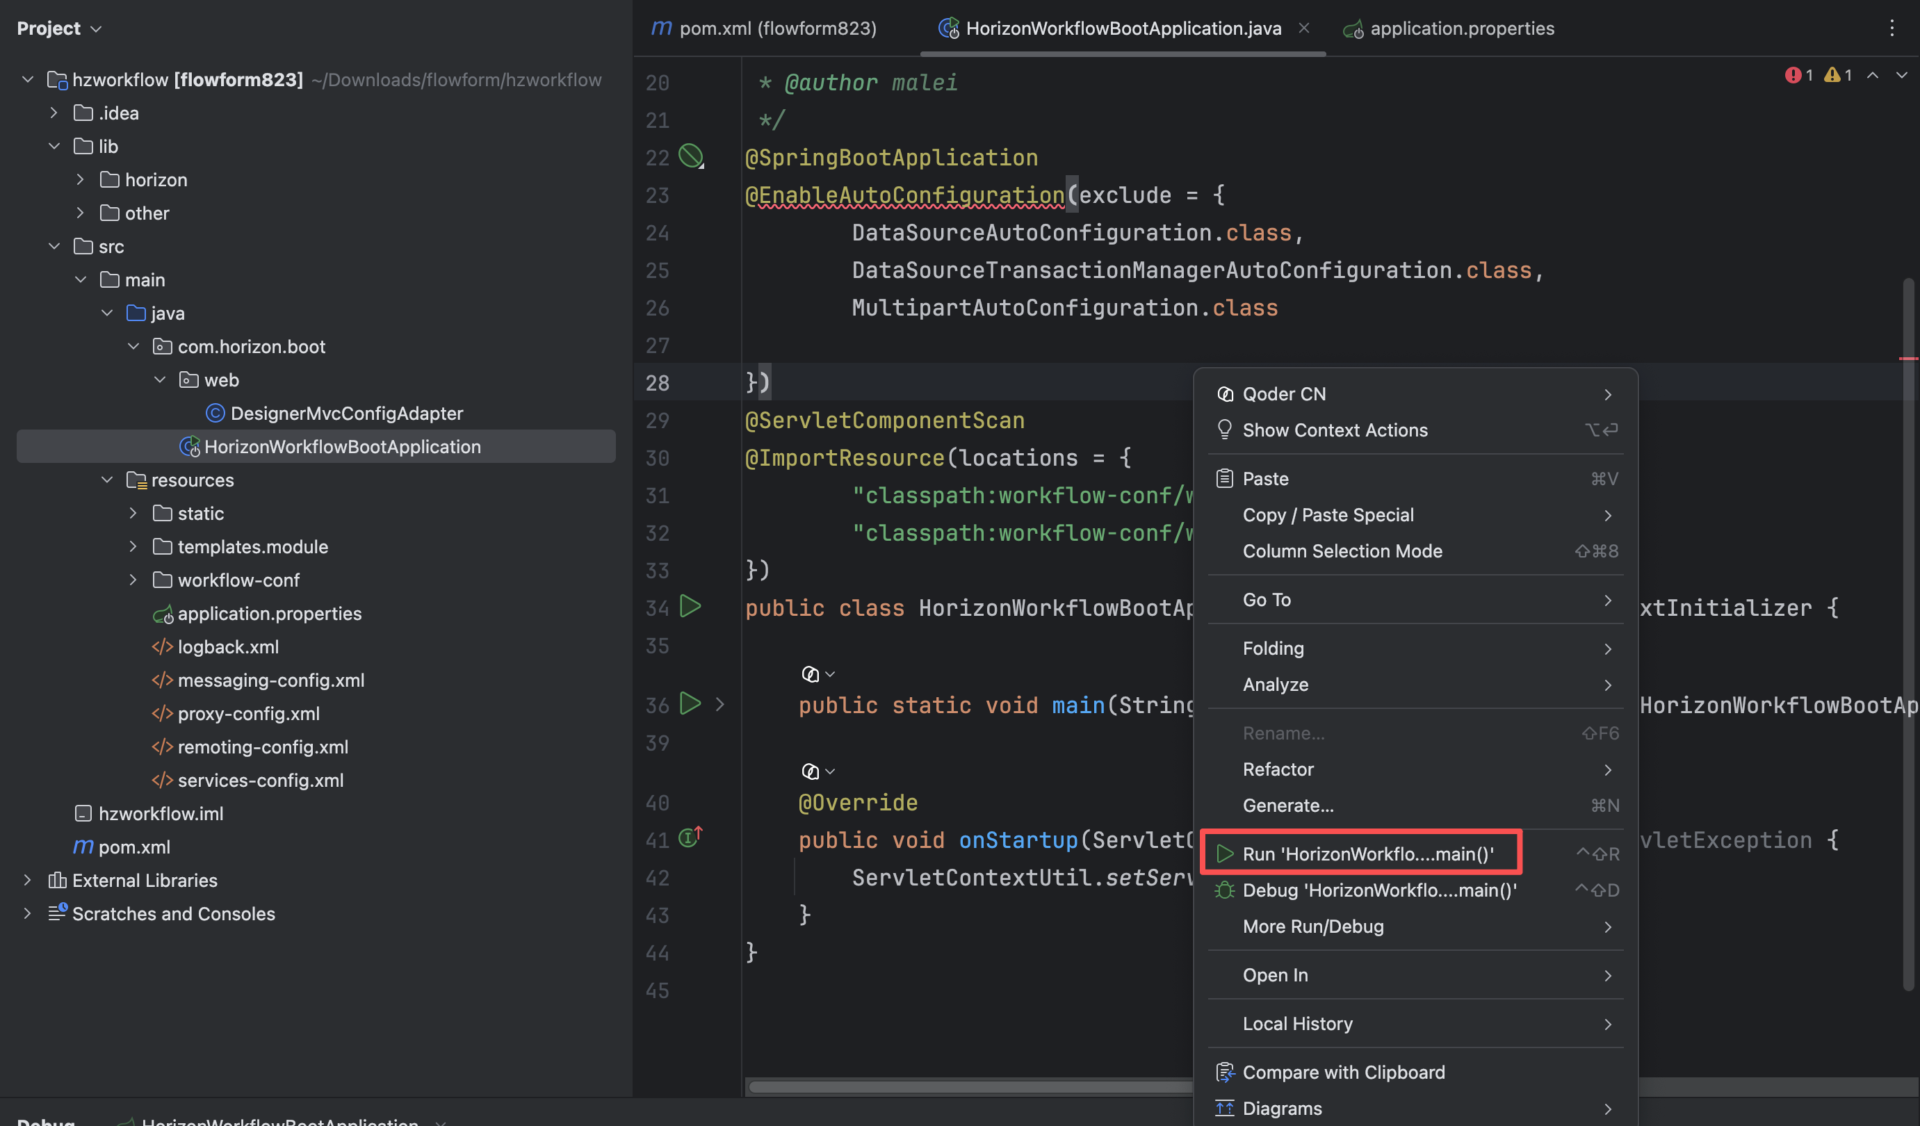Click the warning count indicator in editor
Viewport: 1920px width, 1126px height.
pos(1838,76)
